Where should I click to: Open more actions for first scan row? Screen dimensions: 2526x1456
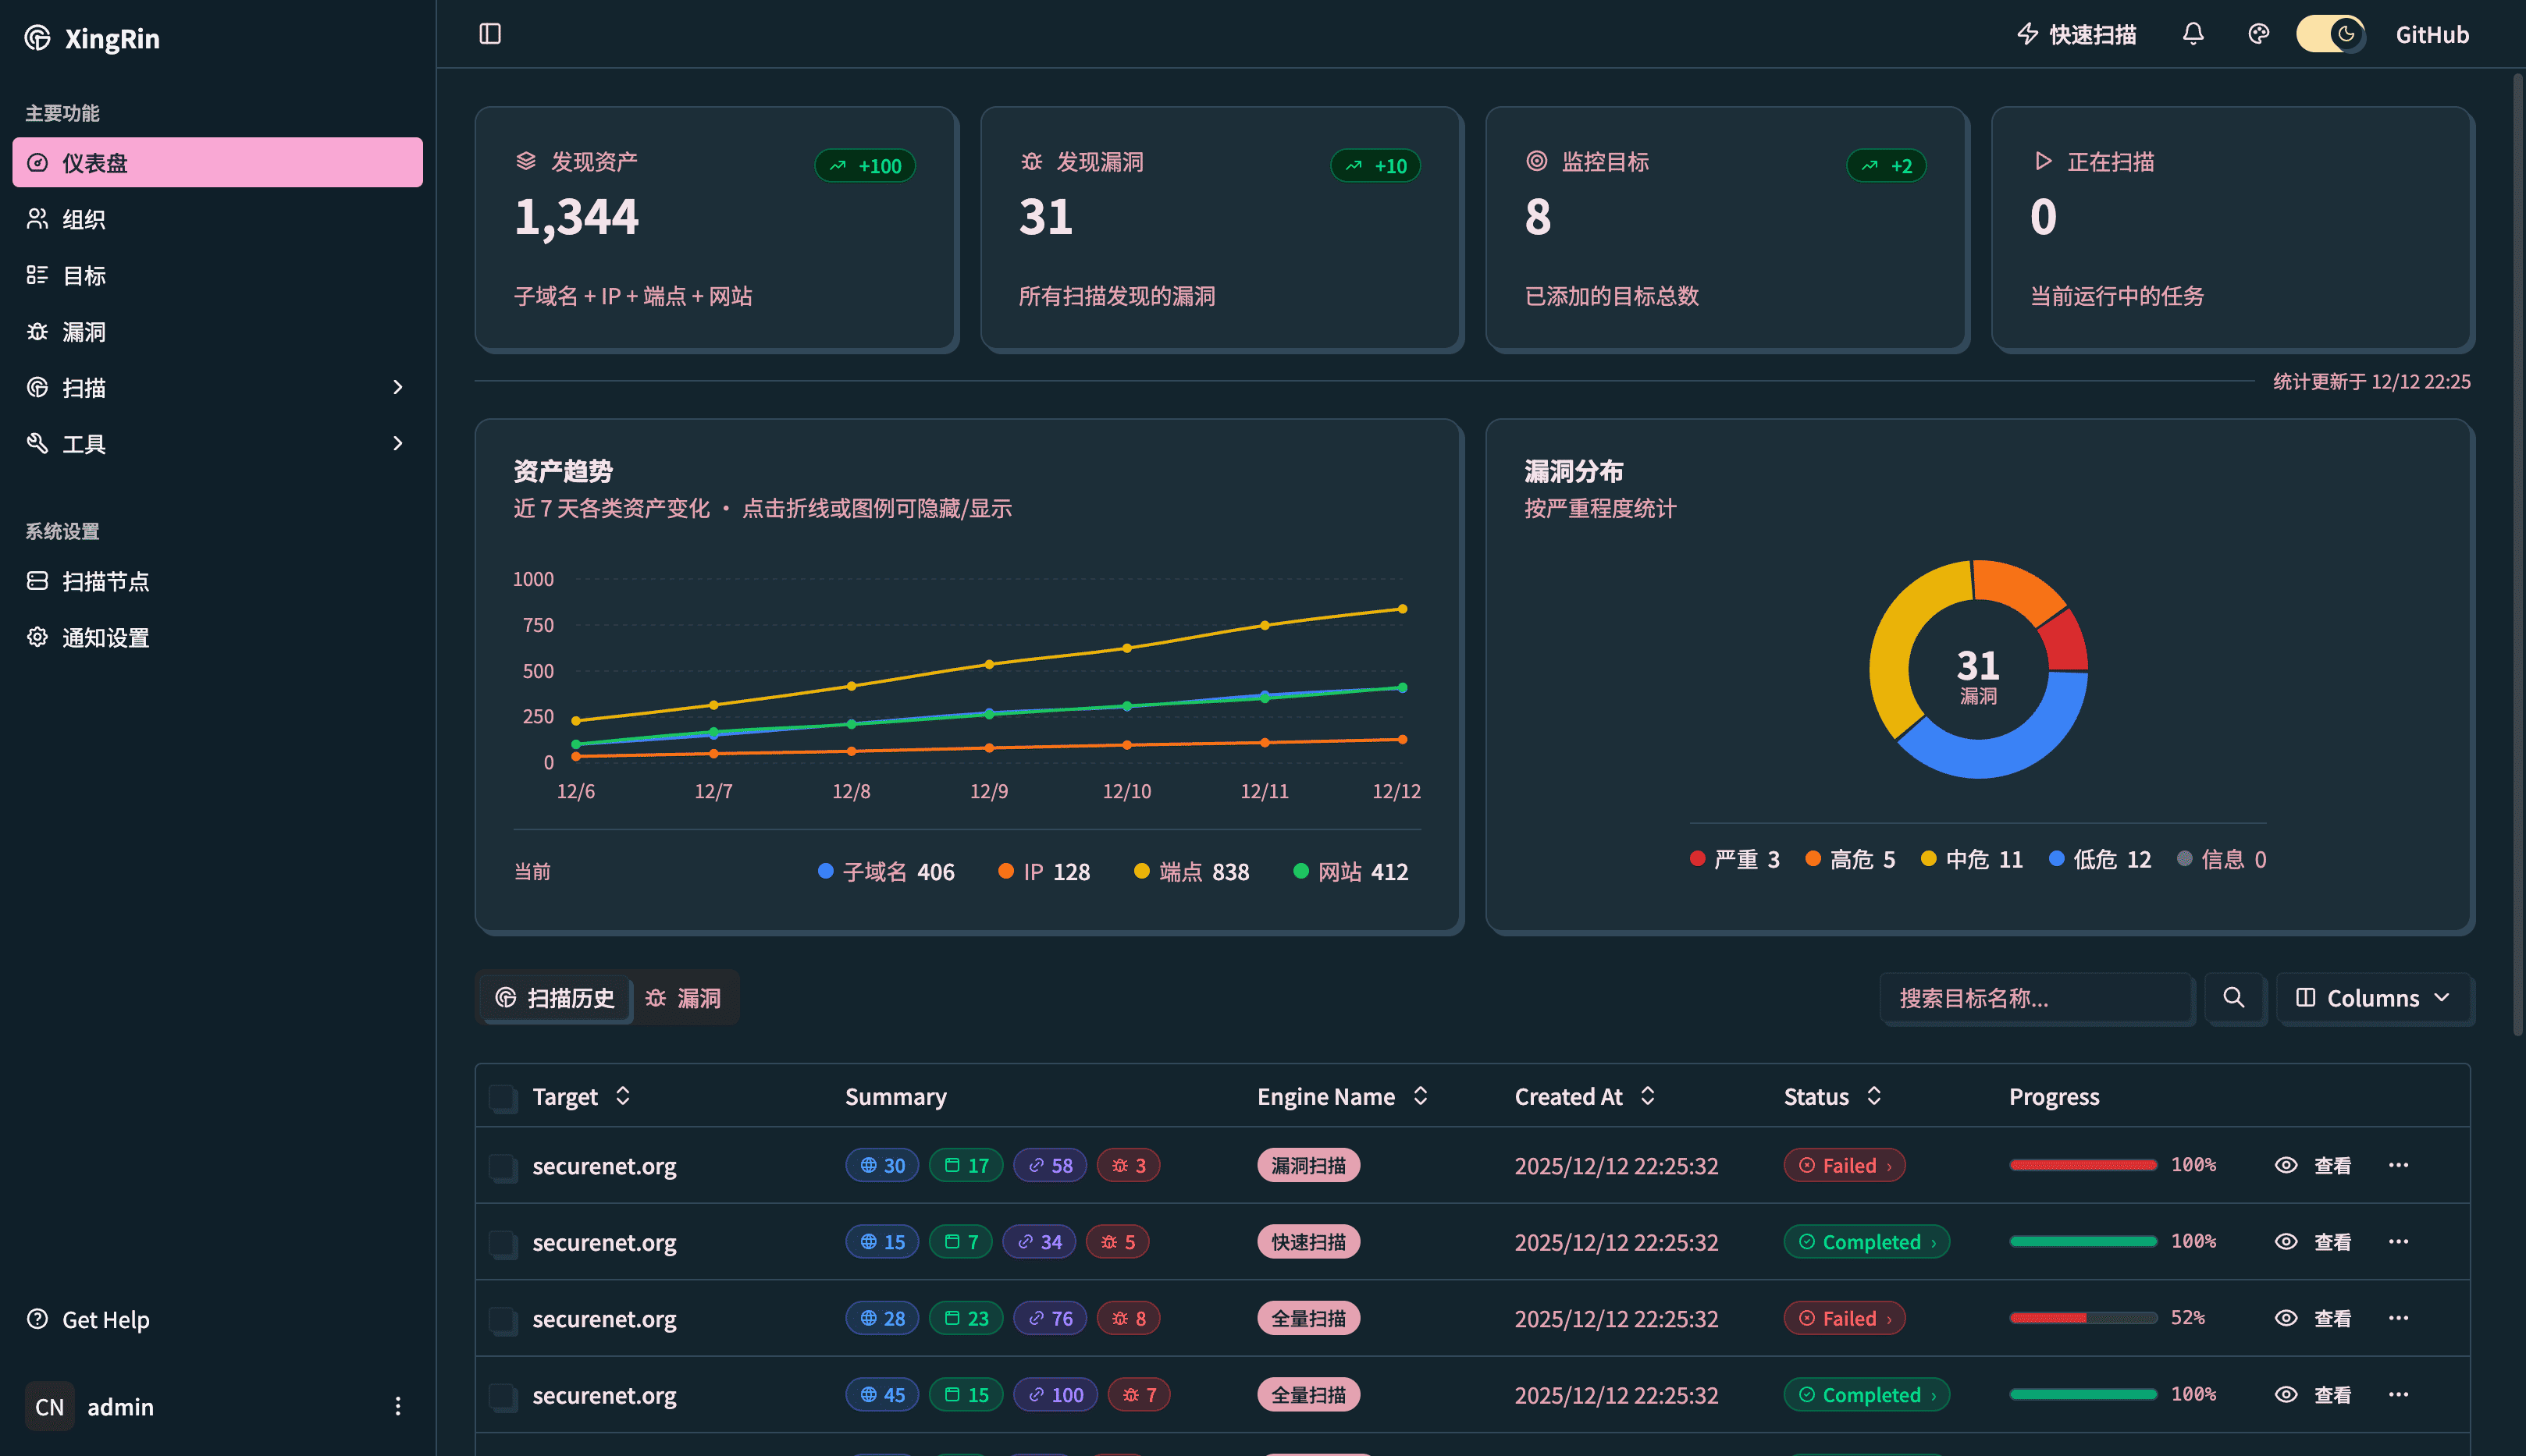pos(2398,1165)
